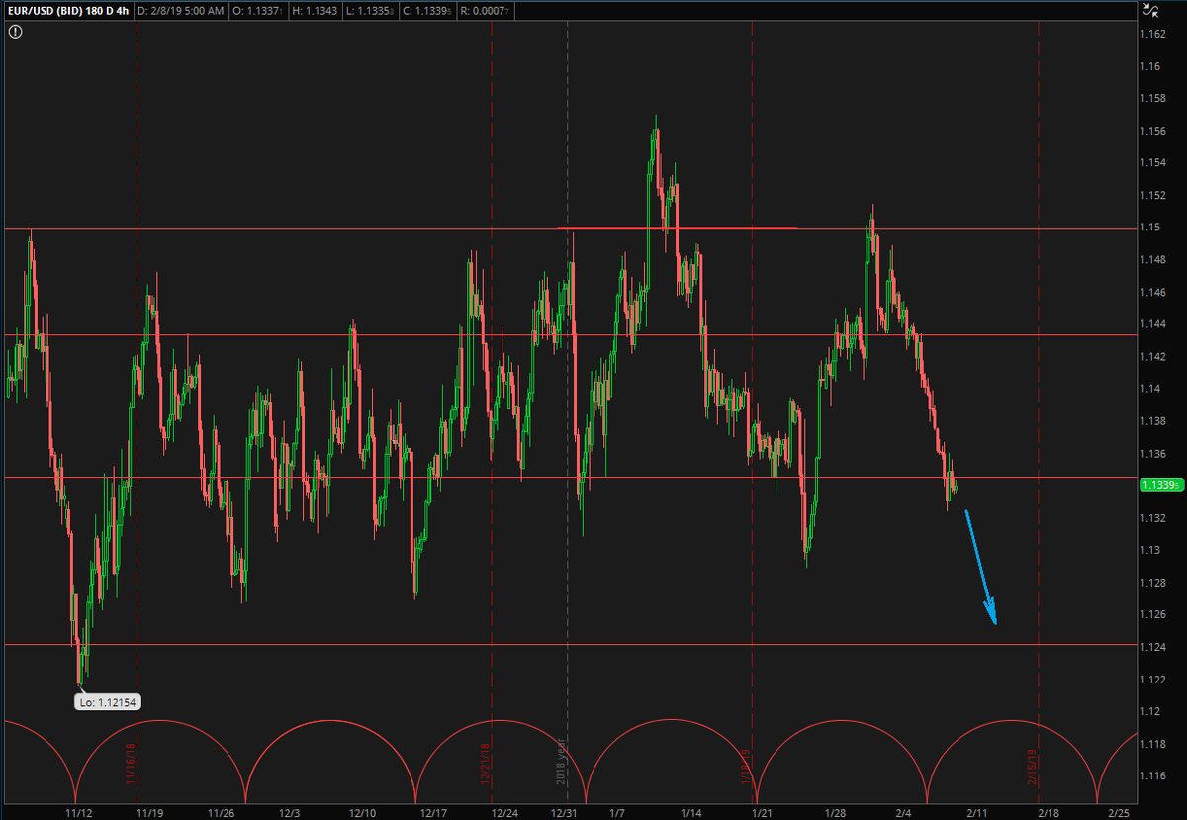This screenshot has height=820, width=1187.
Task: Click the 2/11 date on time axis
Action: pos(975,812)
